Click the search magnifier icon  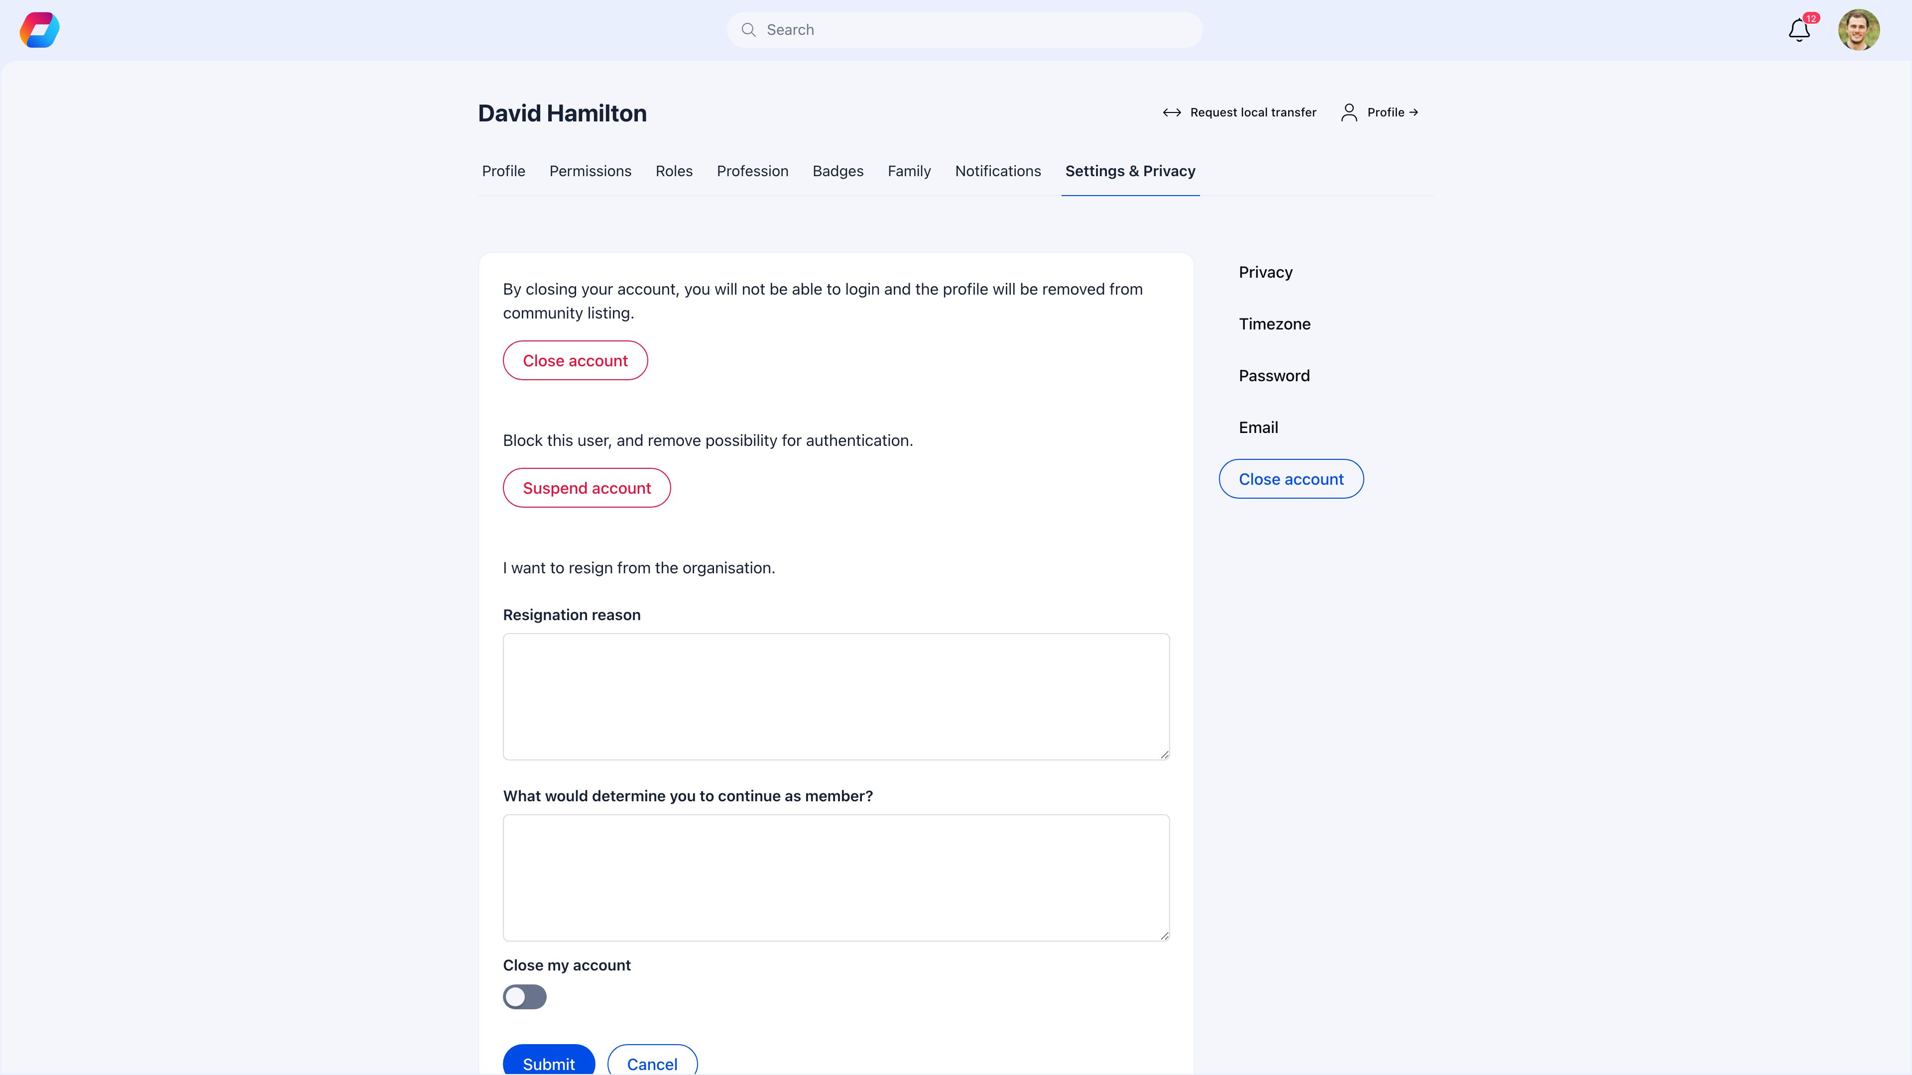coord(749,30)
